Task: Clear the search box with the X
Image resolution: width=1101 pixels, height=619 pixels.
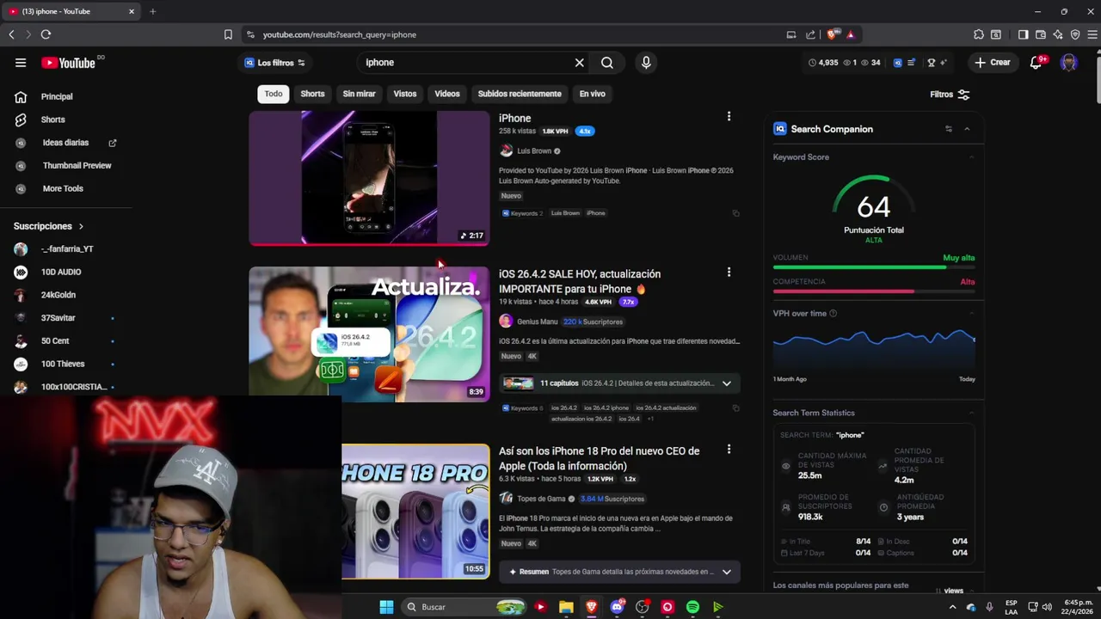Action: (579, 63)
